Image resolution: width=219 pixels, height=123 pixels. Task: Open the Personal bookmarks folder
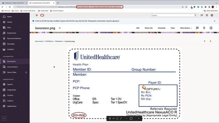[6, 11]
